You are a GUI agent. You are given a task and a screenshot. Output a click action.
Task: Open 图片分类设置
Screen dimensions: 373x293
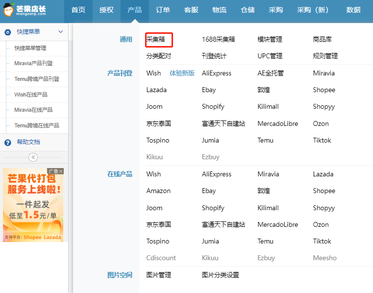[x=220, y=275]
